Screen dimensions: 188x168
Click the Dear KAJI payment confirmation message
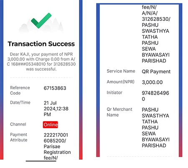tap(41, 62)
